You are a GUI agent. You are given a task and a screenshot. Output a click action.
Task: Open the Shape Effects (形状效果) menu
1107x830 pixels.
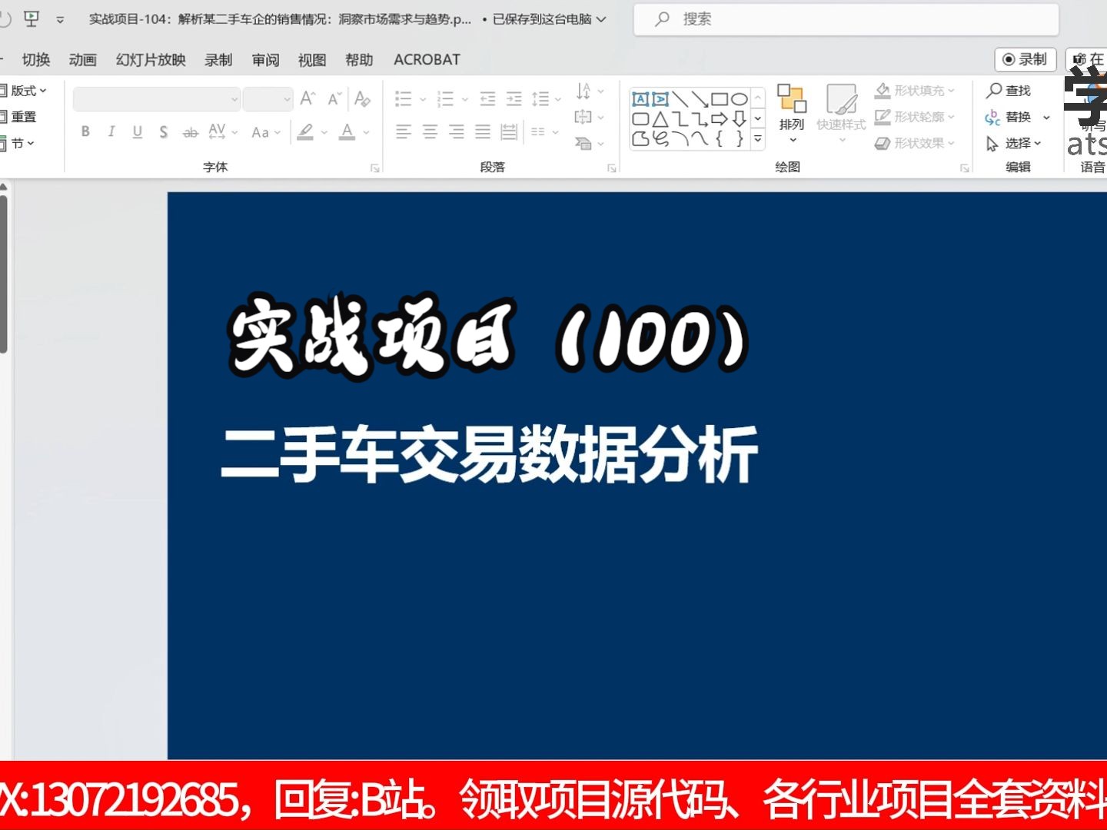point(916,143)
